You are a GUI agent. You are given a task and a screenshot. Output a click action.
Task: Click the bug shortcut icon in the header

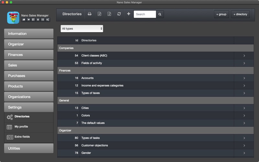(x=38, y=20)
